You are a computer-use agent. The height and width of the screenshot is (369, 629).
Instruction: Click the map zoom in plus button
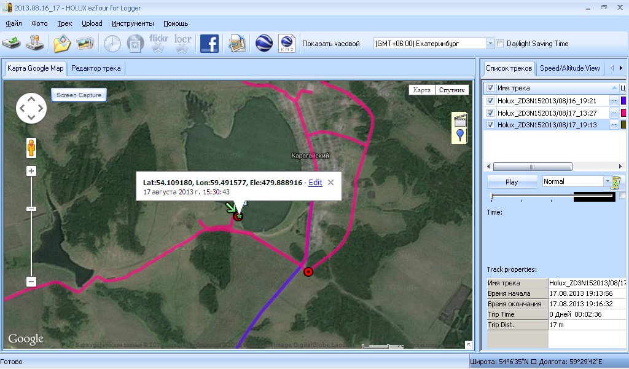31,171
